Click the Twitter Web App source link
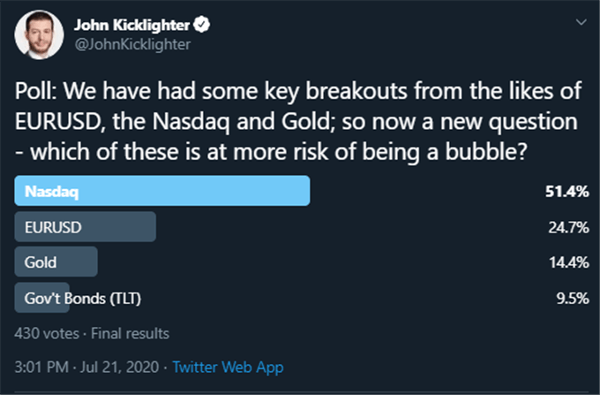The height and width of the screenshot is (395, 600). coord(228,367)
